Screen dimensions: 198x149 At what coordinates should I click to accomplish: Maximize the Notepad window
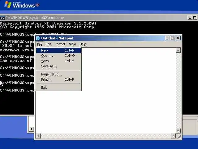173,38
